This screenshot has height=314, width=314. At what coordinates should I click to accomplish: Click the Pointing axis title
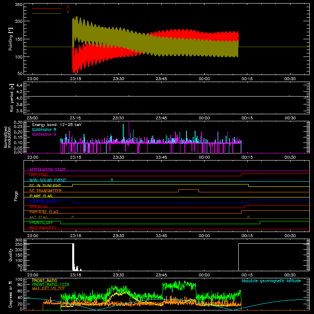tap(11, 39)
